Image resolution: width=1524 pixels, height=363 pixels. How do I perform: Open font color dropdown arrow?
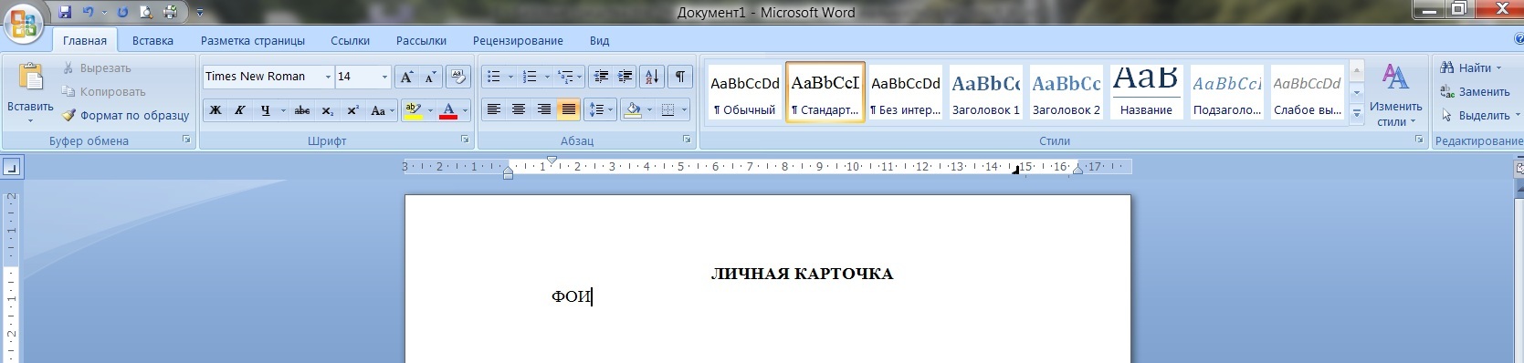[465, 110]
